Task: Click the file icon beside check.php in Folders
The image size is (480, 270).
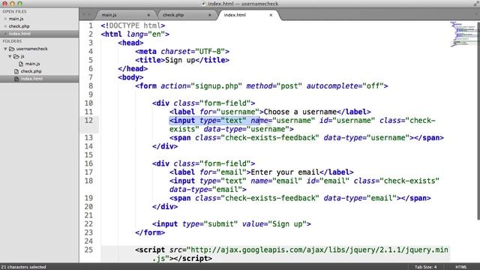Action: [16, 71]
